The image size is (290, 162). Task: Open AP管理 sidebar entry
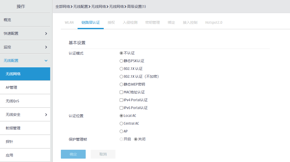[25, 88]
